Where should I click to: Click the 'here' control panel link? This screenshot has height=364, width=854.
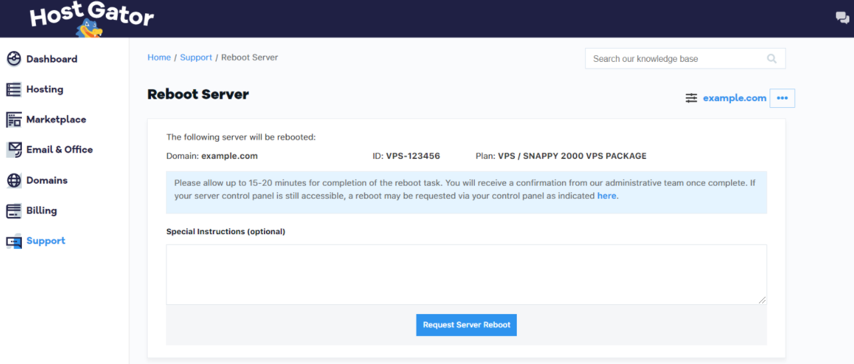606,196
